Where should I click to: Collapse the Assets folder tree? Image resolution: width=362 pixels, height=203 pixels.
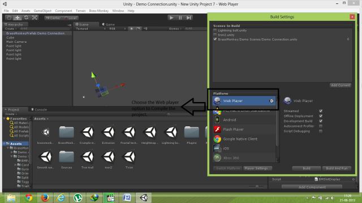tap(5, 144)
